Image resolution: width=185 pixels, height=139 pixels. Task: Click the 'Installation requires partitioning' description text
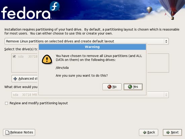(x=92, y=31)
